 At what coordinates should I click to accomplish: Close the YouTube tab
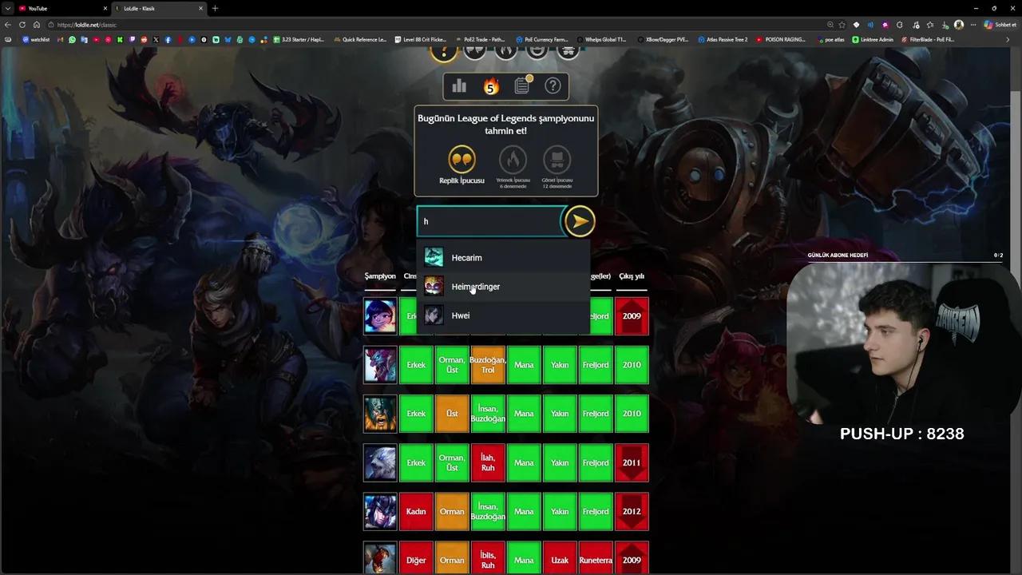[105, 8]
